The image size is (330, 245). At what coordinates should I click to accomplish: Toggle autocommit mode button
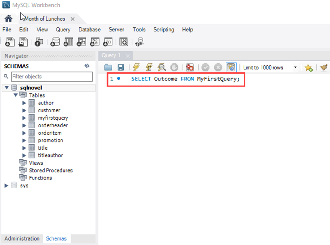click(231, 67)
